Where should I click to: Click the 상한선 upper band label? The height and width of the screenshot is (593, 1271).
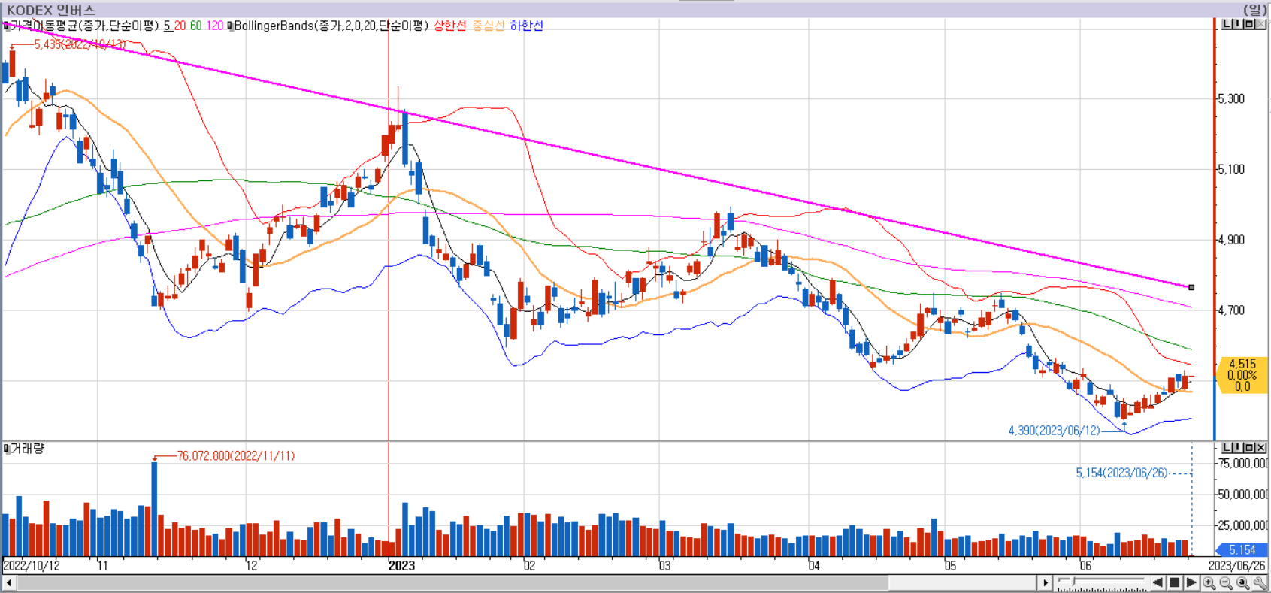click(x=449, y=26)
